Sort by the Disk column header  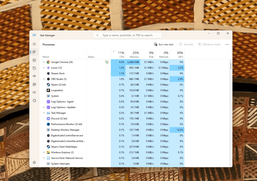coord(148,54)
